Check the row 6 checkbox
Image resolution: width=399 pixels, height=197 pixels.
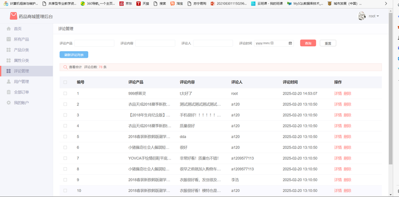(65, 147)
